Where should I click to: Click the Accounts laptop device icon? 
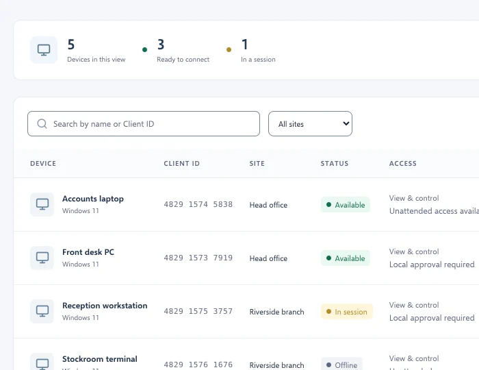42,204
